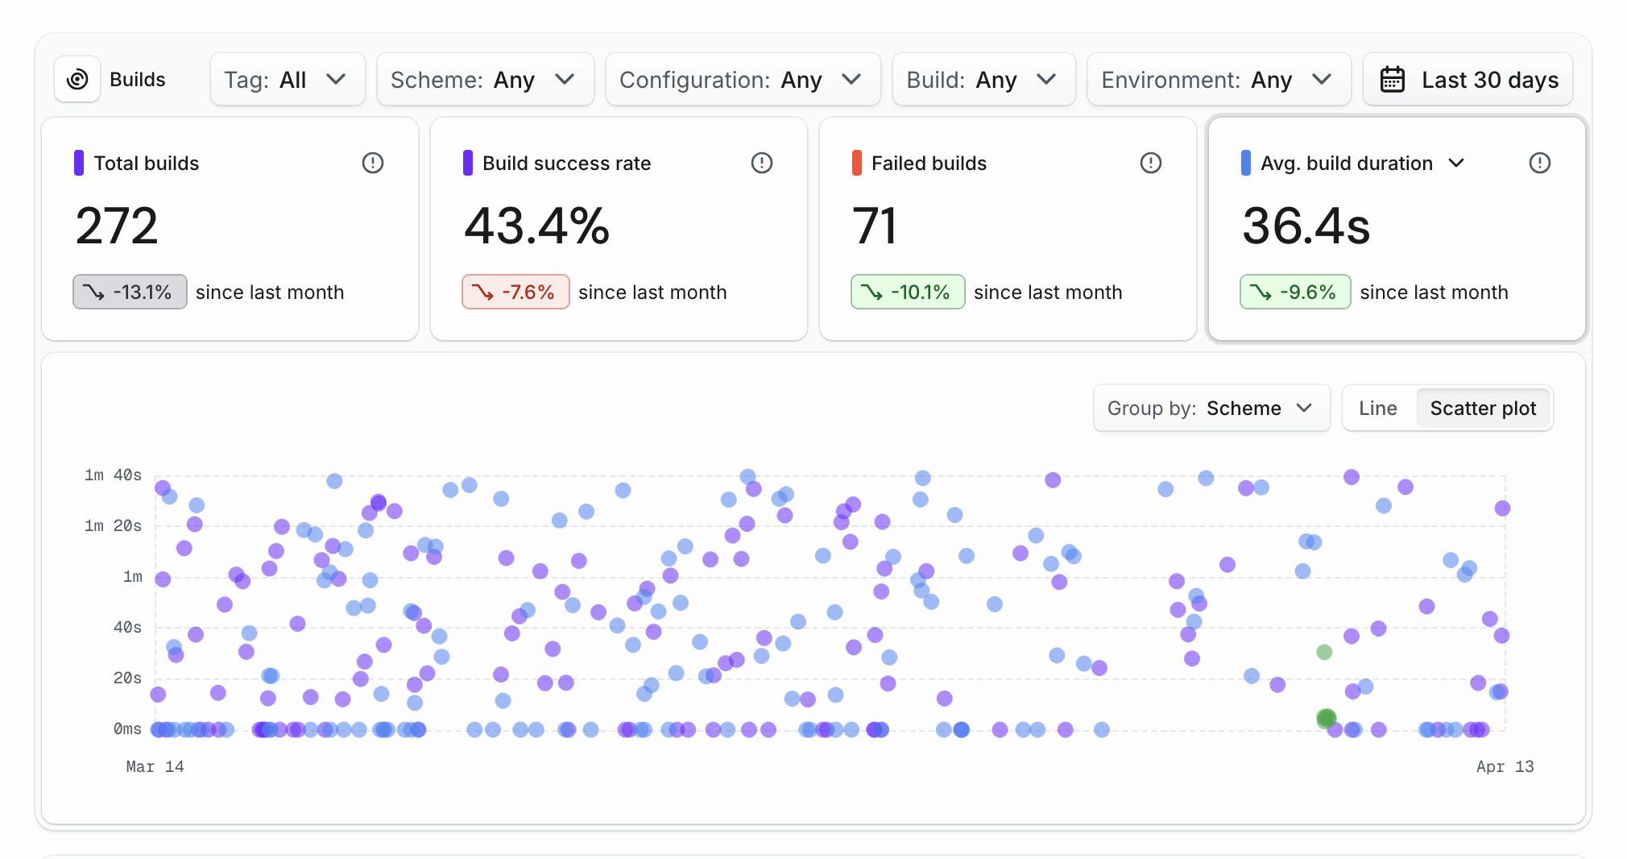Open the Scheme filter dropdown
The image size is (1627, 859).
[484, 79]
